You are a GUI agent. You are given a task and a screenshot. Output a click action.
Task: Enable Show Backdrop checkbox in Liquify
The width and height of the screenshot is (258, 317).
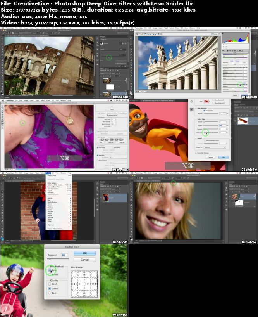[98, 161]
